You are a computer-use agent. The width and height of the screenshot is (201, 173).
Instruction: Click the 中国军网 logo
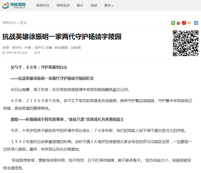14,6
